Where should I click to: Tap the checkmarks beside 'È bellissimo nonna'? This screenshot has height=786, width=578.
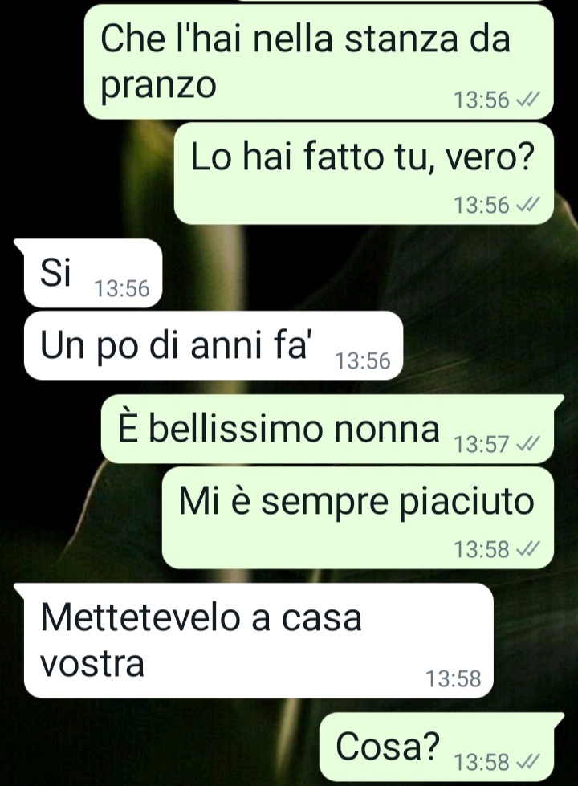pos(528,444)
